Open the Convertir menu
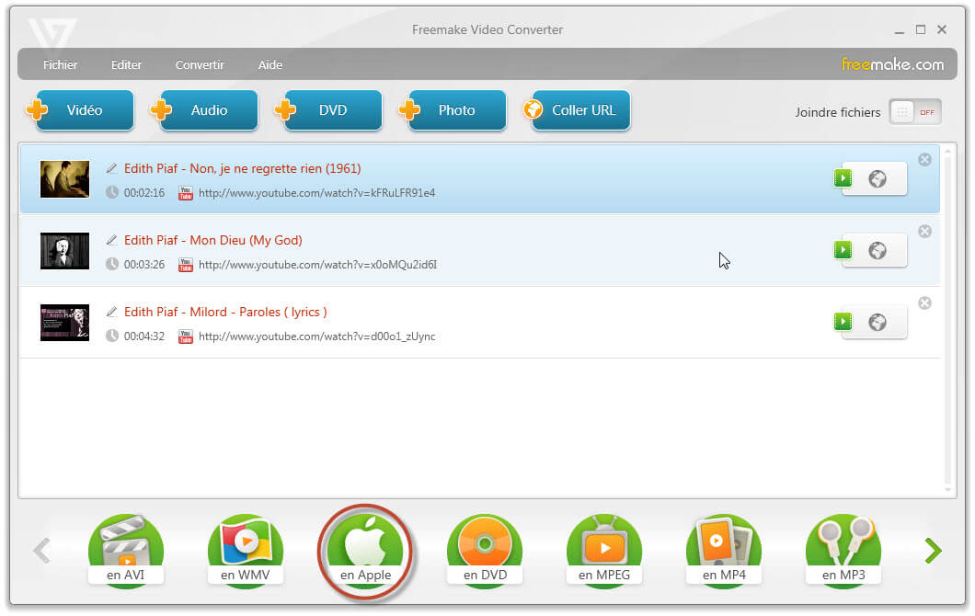This screenshot has width=975, height=616. point(200,64)
